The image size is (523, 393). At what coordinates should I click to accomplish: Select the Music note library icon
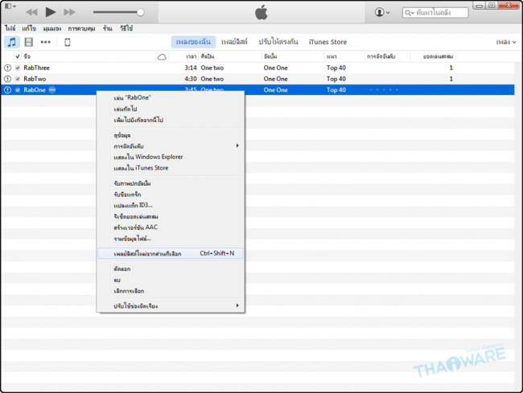(x=12, y=42)
